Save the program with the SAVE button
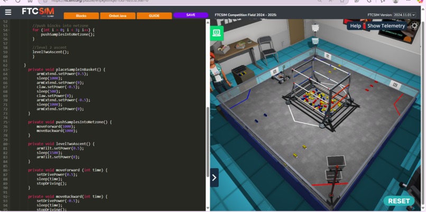This screenshot has width=426, height=212. coord(191,15)
